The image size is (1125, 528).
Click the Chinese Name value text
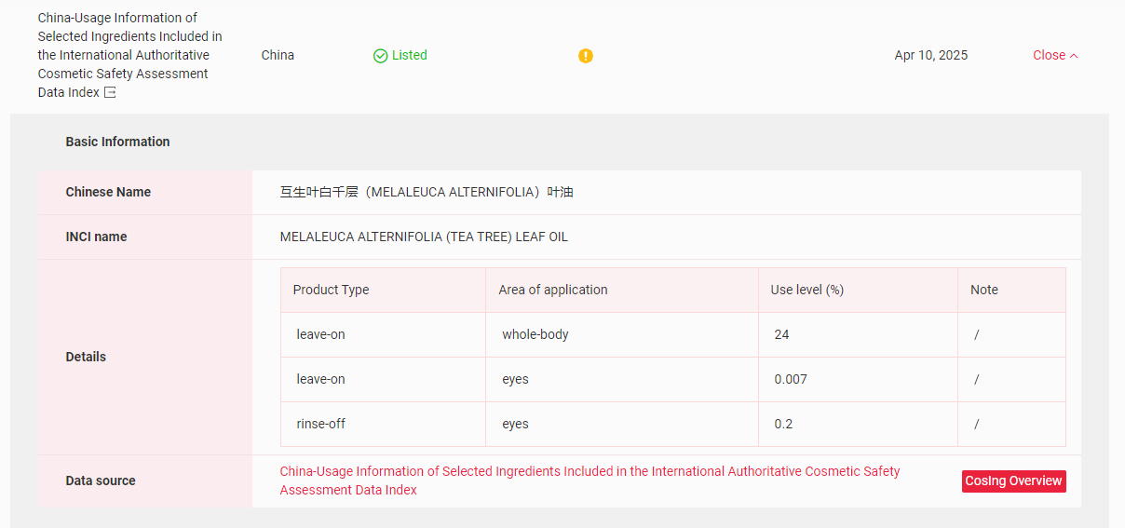tap(427, 192)
